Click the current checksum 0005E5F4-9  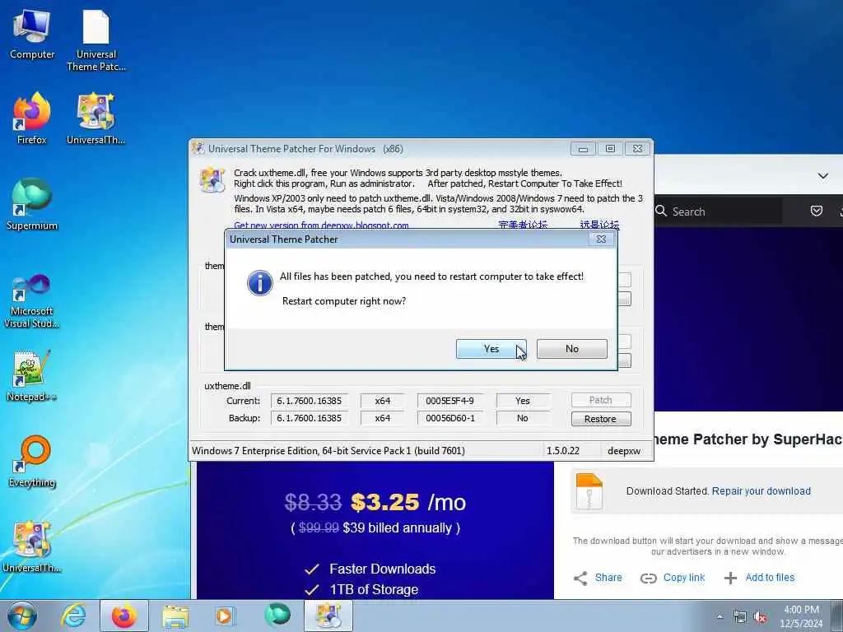coord(449,401)
